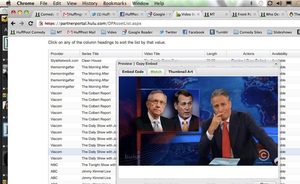Open the Apple menu

(x=8, y=3)
